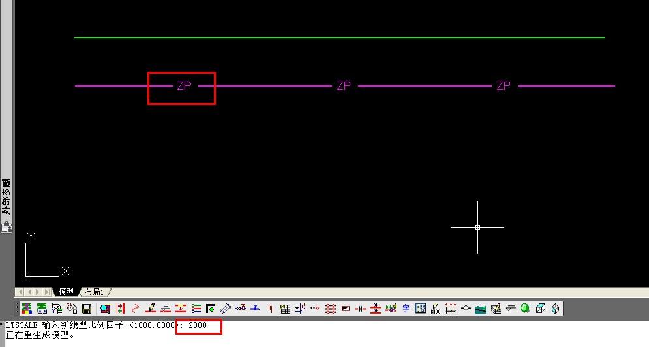The height and width of the screenshot is (347, 649).
Task: Click the blue 字 text tool icon
Action: (x=406, y=309)
